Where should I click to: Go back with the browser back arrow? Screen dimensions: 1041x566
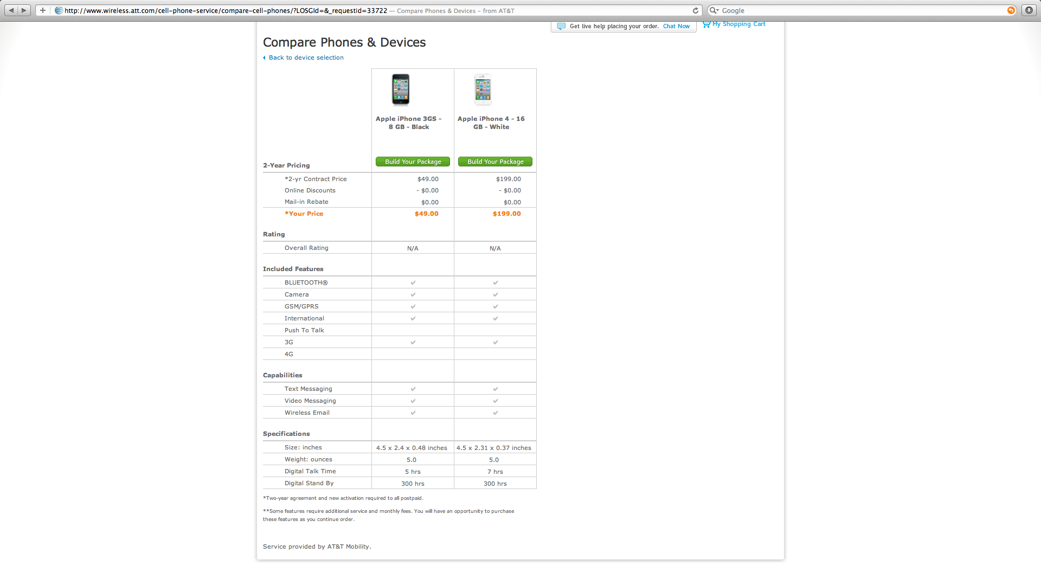11,10
